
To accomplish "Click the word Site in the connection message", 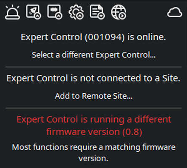I will (171, 78).
